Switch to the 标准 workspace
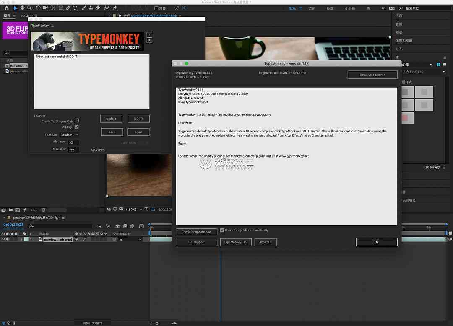453x326 pixels. tap(330, 8)
